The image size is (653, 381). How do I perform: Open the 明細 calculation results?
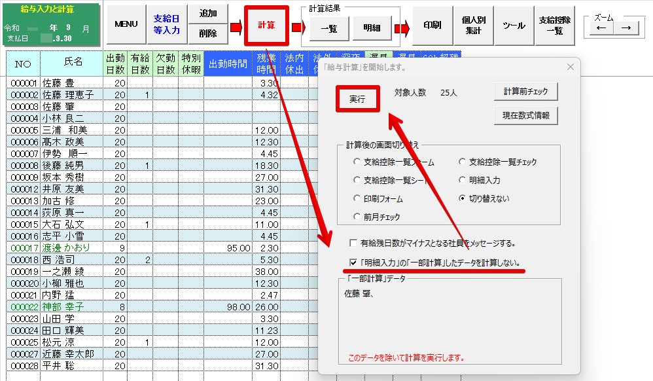tap(372, 27)
